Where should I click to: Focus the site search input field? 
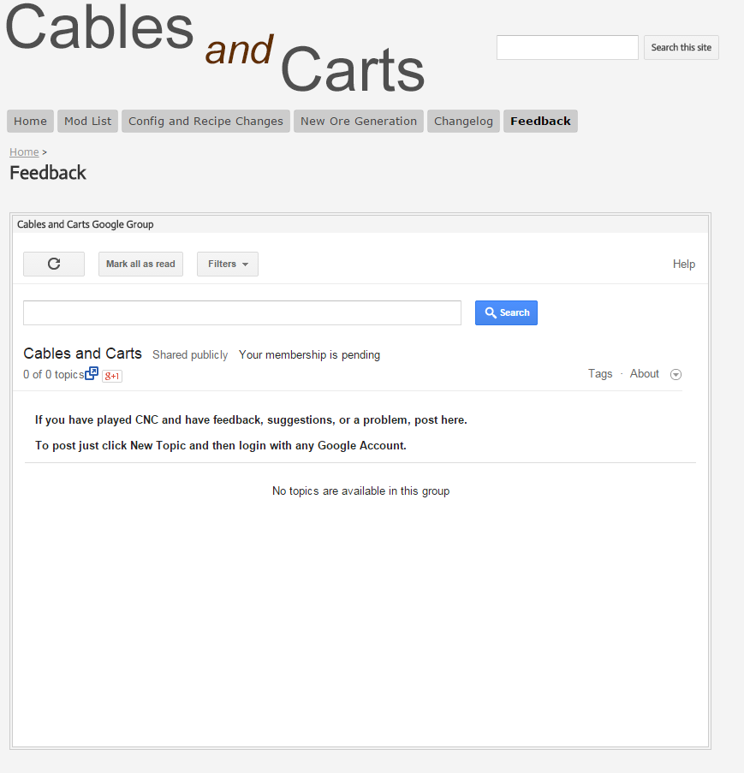click(x=567, y=47)
